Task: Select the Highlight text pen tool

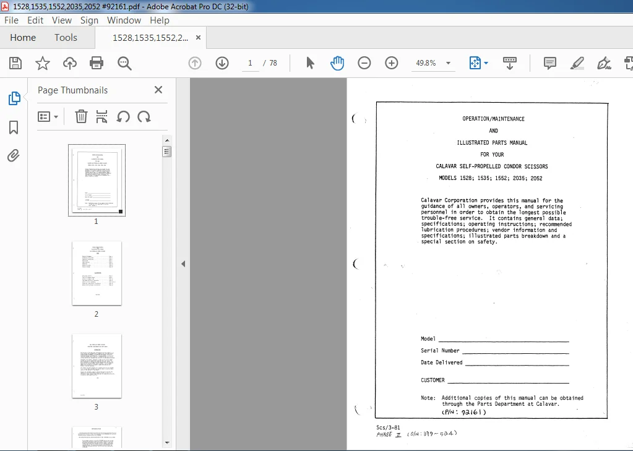Action: 577,63
